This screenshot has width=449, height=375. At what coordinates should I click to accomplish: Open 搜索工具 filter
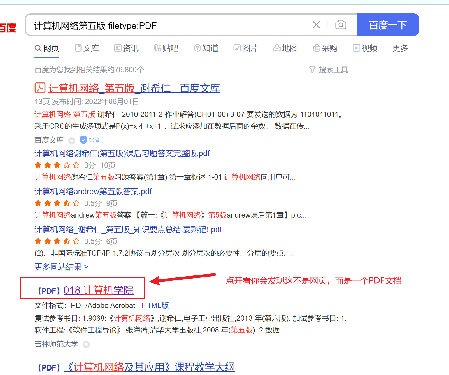pos(333,70)
